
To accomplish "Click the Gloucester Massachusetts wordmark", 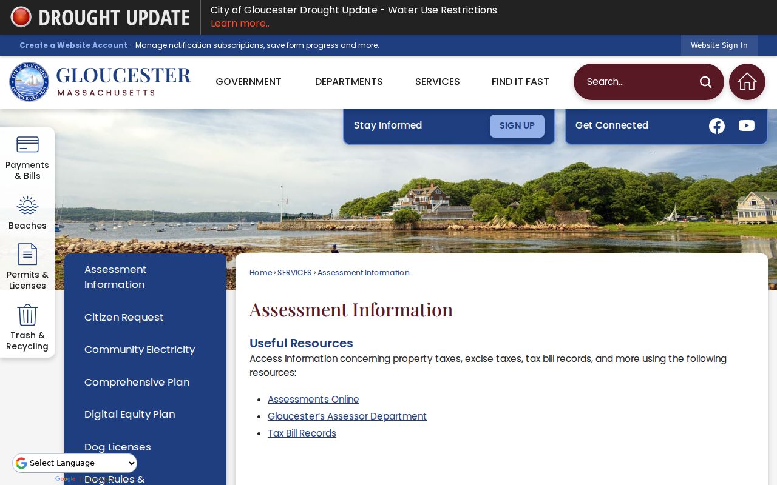I will click(123, 81).
